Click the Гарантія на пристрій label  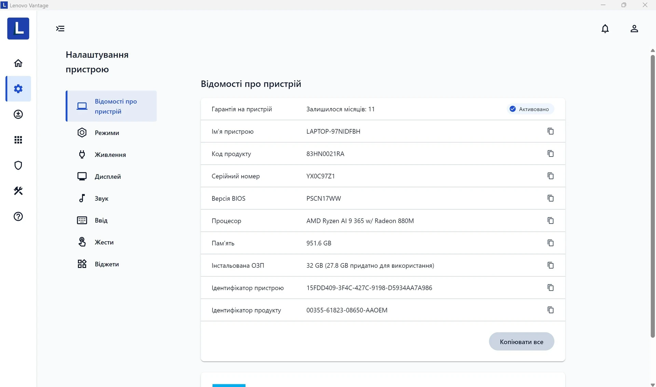(242, 109)
